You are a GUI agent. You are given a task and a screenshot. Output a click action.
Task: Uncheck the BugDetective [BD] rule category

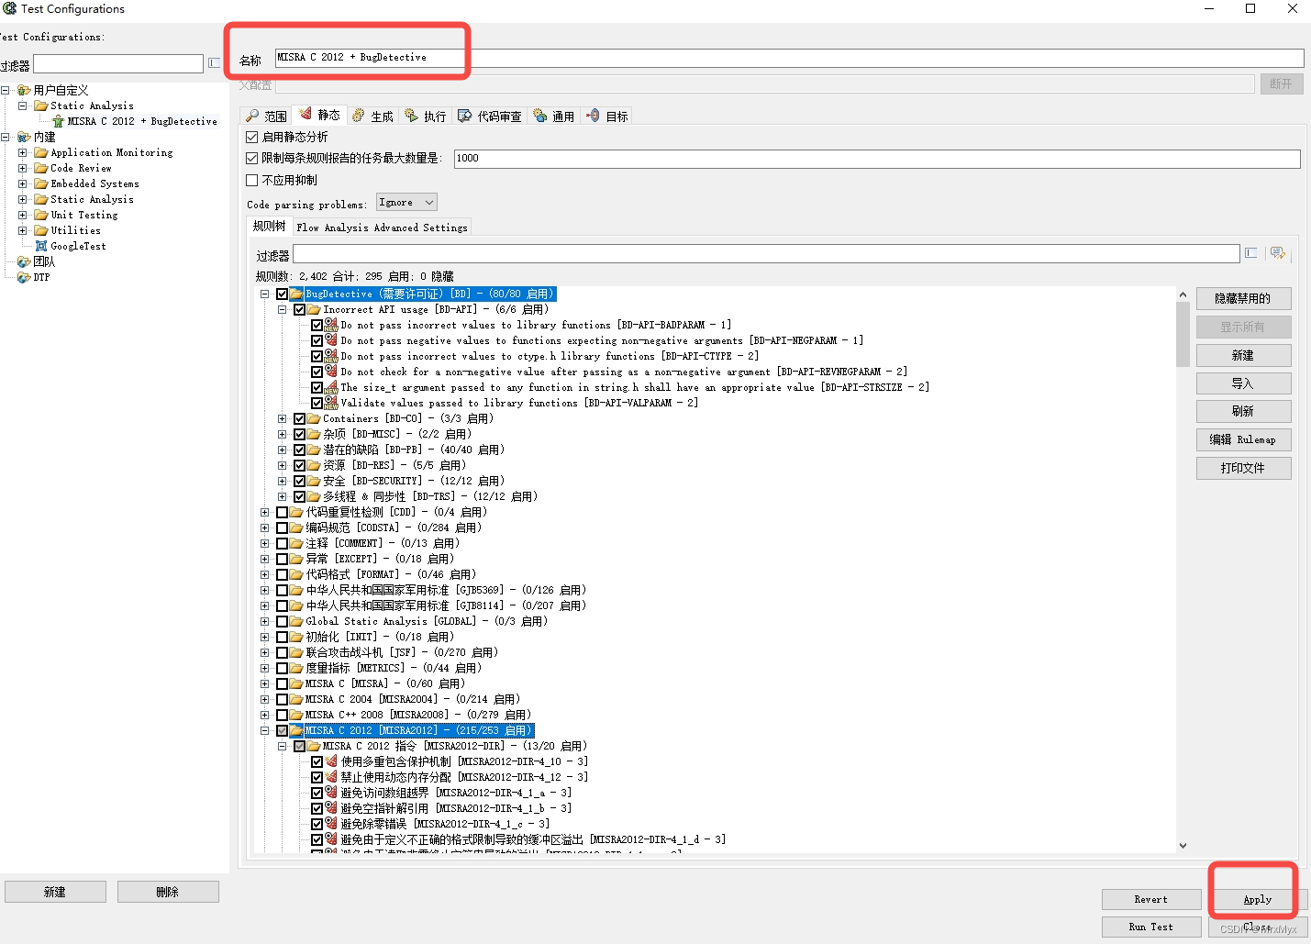[282, 294]
